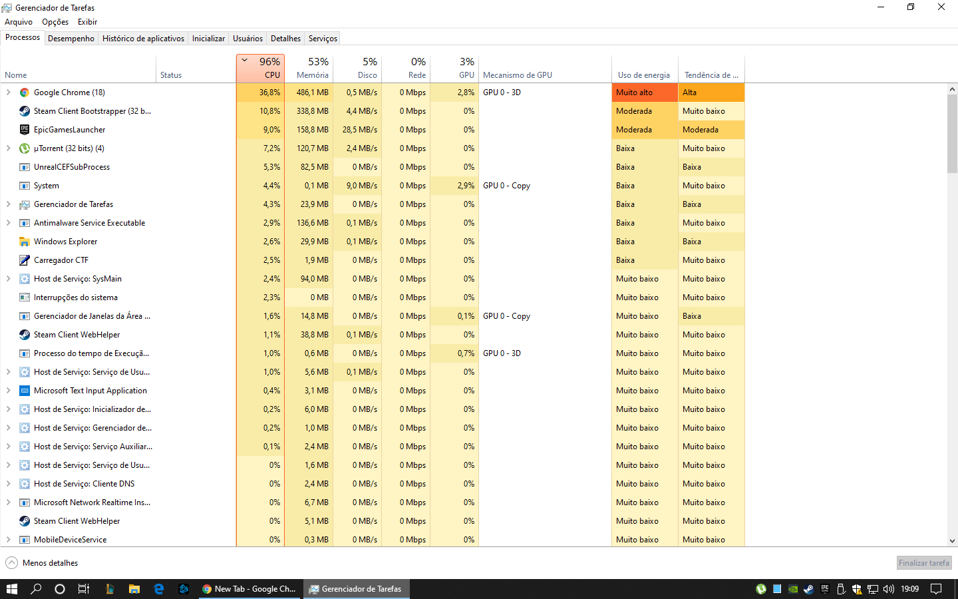Click the Epic Games tray icon
Viewport: 958px width, 599px height.
(x=825, y=589)
